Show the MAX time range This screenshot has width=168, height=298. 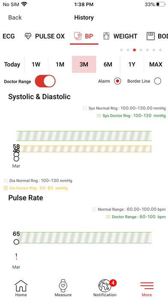(x=156, y=64)
